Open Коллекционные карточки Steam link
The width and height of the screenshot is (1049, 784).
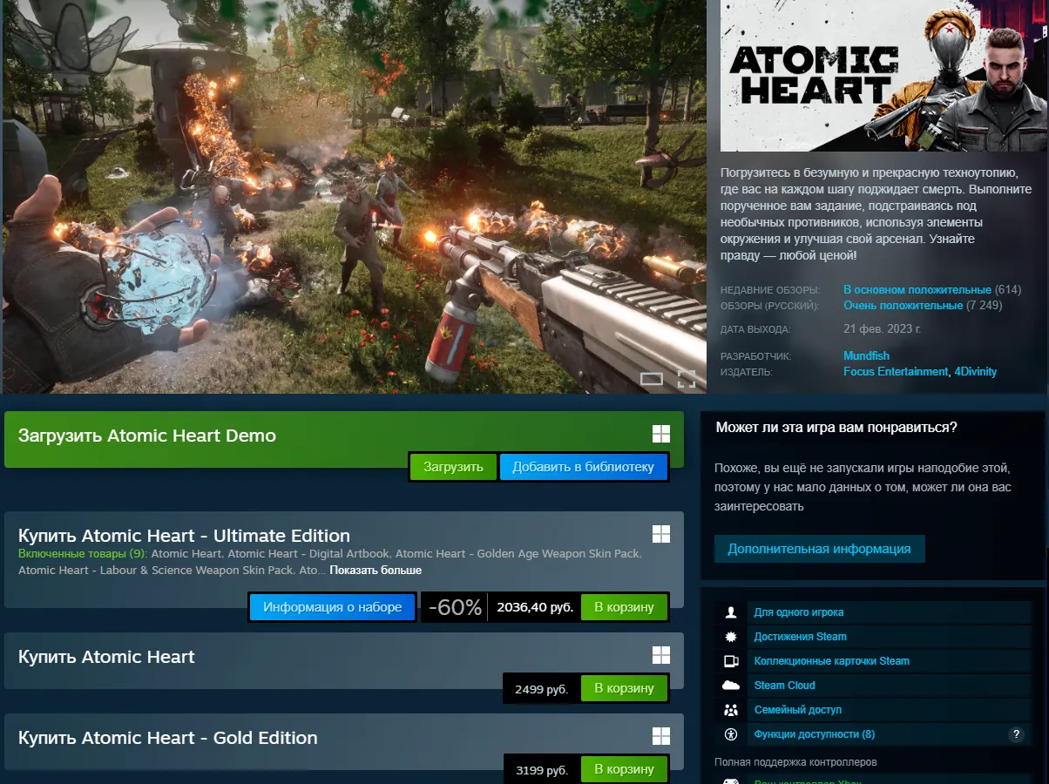click(x=832, y=661)
